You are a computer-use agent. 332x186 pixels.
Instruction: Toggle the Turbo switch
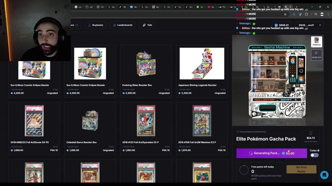314,155
